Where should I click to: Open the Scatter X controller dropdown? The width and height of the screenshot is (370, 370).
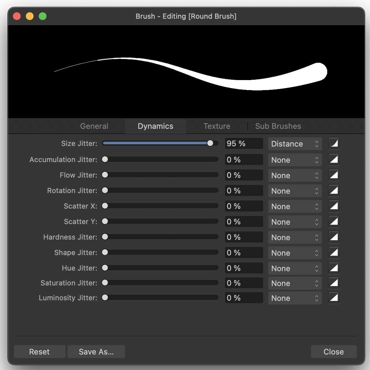click(295, 207)
